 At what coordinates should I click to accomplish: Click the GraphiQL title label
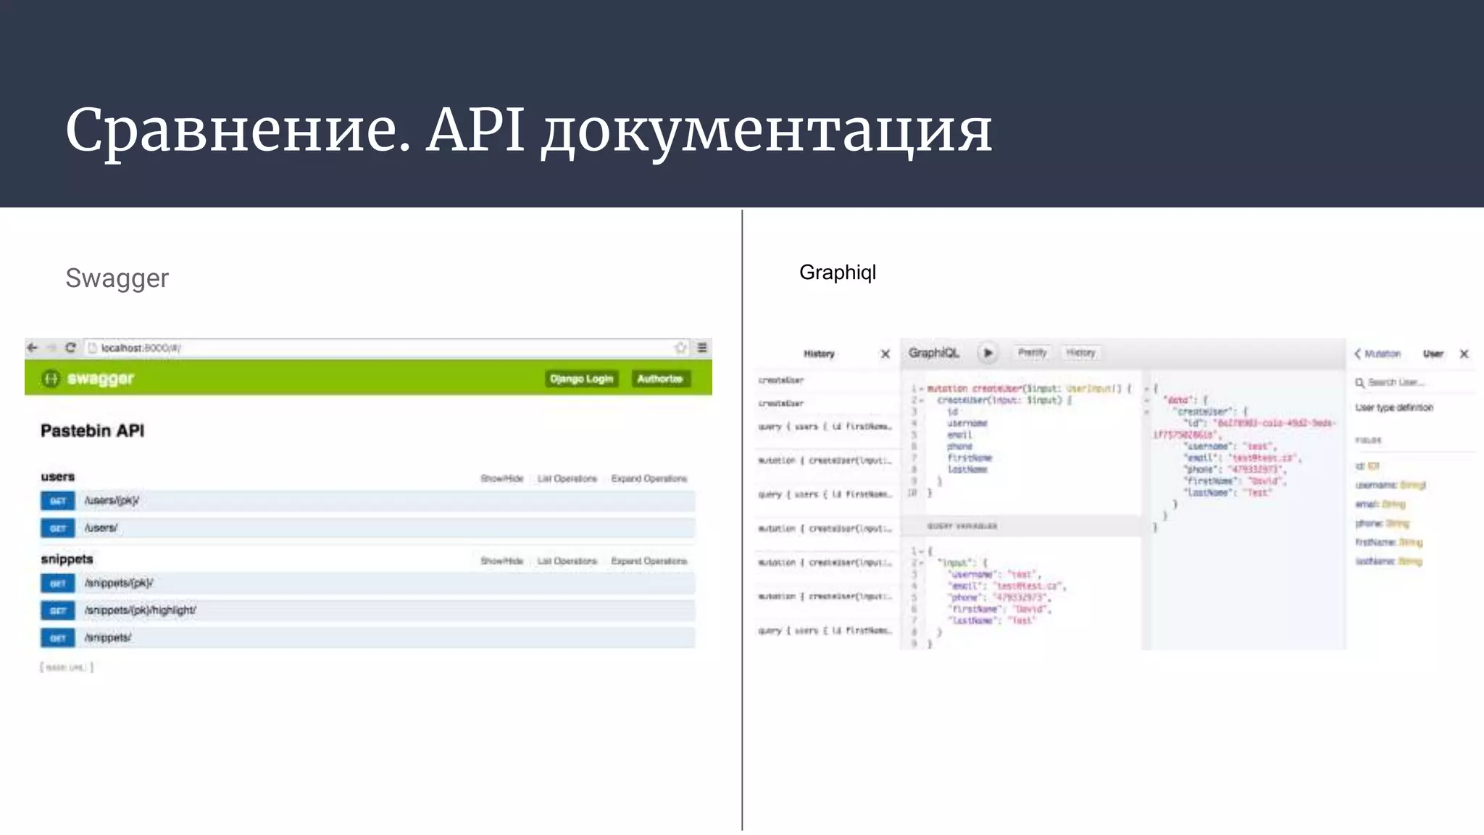pyautogui.click(x=934, y=353)
